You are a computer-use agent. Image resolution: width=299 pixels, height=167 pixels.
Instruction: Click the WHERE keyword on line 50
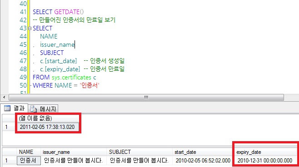click(x=42, y=85)
